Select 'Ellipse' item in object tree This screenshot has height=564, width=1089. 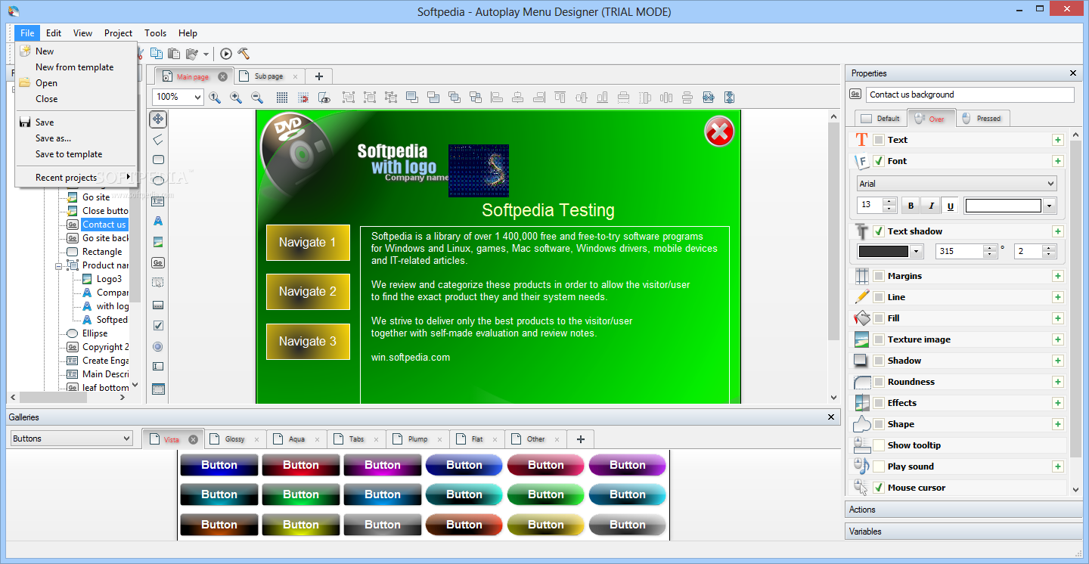coord(95,333)
